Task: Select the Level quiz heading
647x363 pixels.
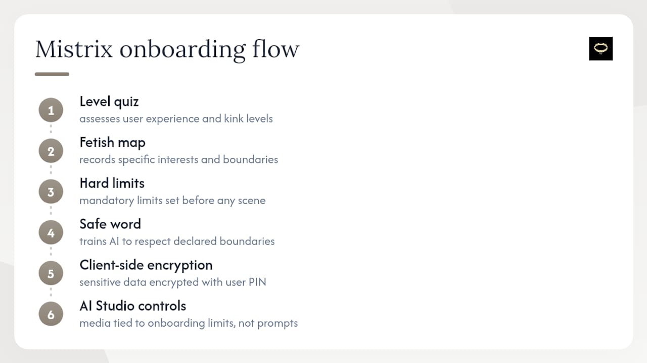Action: (109, 102)
